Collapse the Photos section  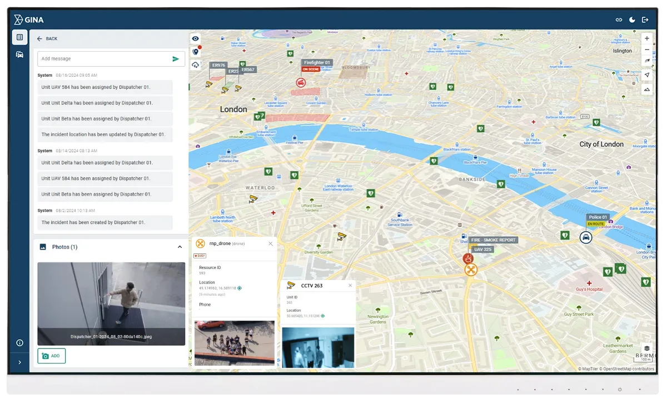pyautogui.click(x=180, y=247)
